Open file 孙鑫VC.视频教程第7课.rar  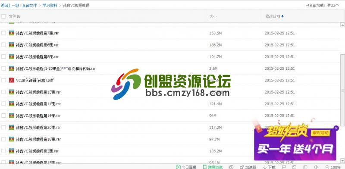coord(37,33)
